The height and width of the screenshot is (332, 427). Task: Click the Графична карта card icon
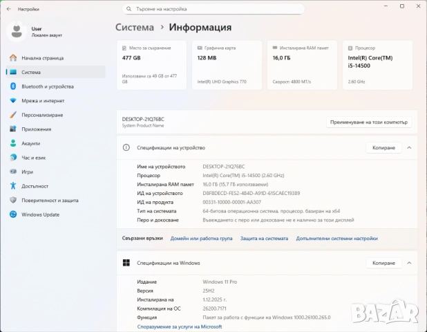point(200,48)
